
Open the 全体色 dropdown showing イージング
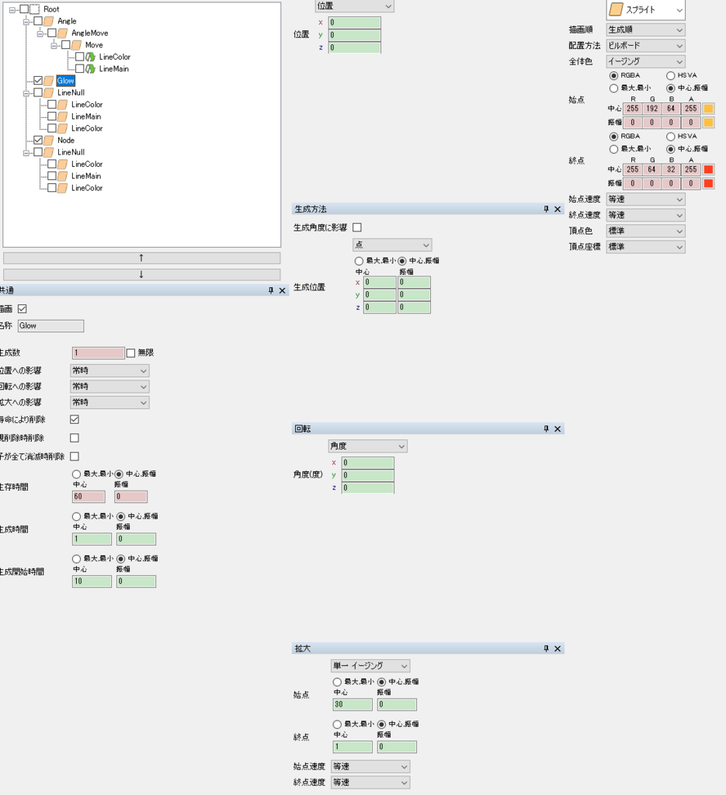click(645, 61)
